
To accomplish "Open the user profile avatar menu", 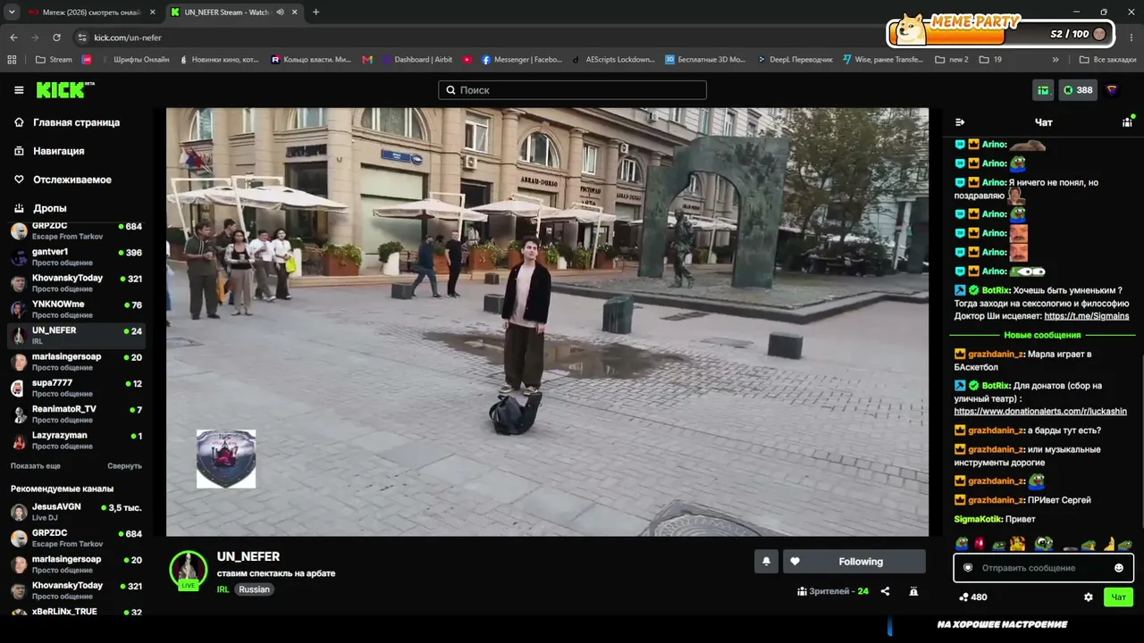I will point(1112,90).
